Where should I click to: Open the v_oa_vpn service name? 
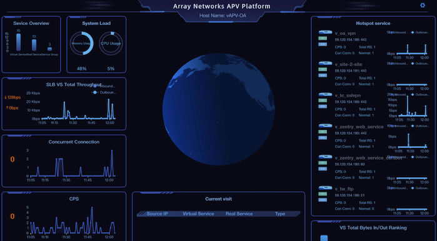[345, 33]
